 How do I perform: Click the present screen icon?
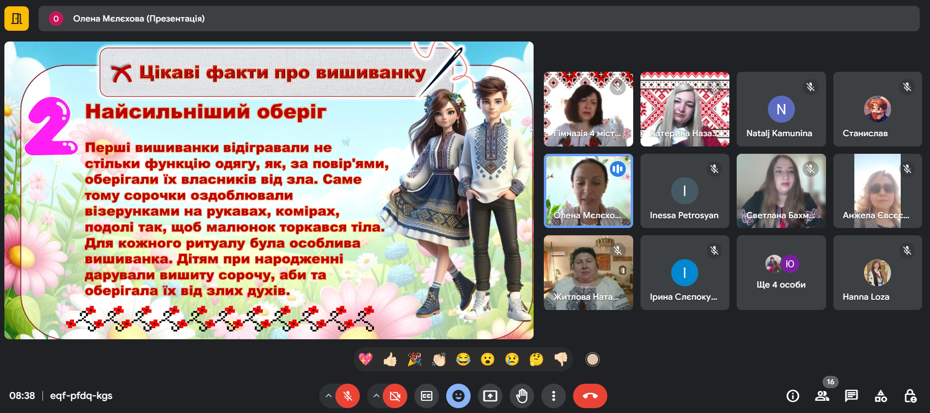pyautogui.click(x=490, y=396)
